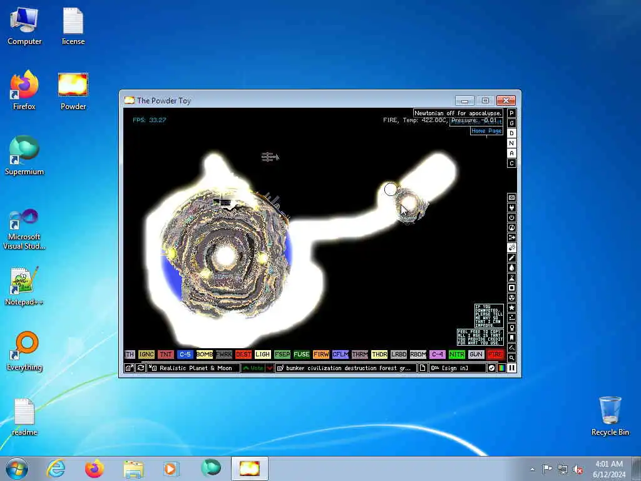Select the Explosives section icon
641x481 pixels.
(x=511, y=248)
